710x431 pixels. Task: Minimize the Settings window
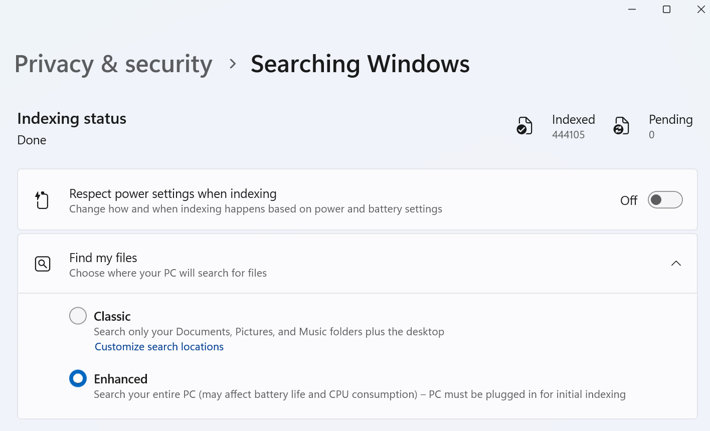point(632,10)
